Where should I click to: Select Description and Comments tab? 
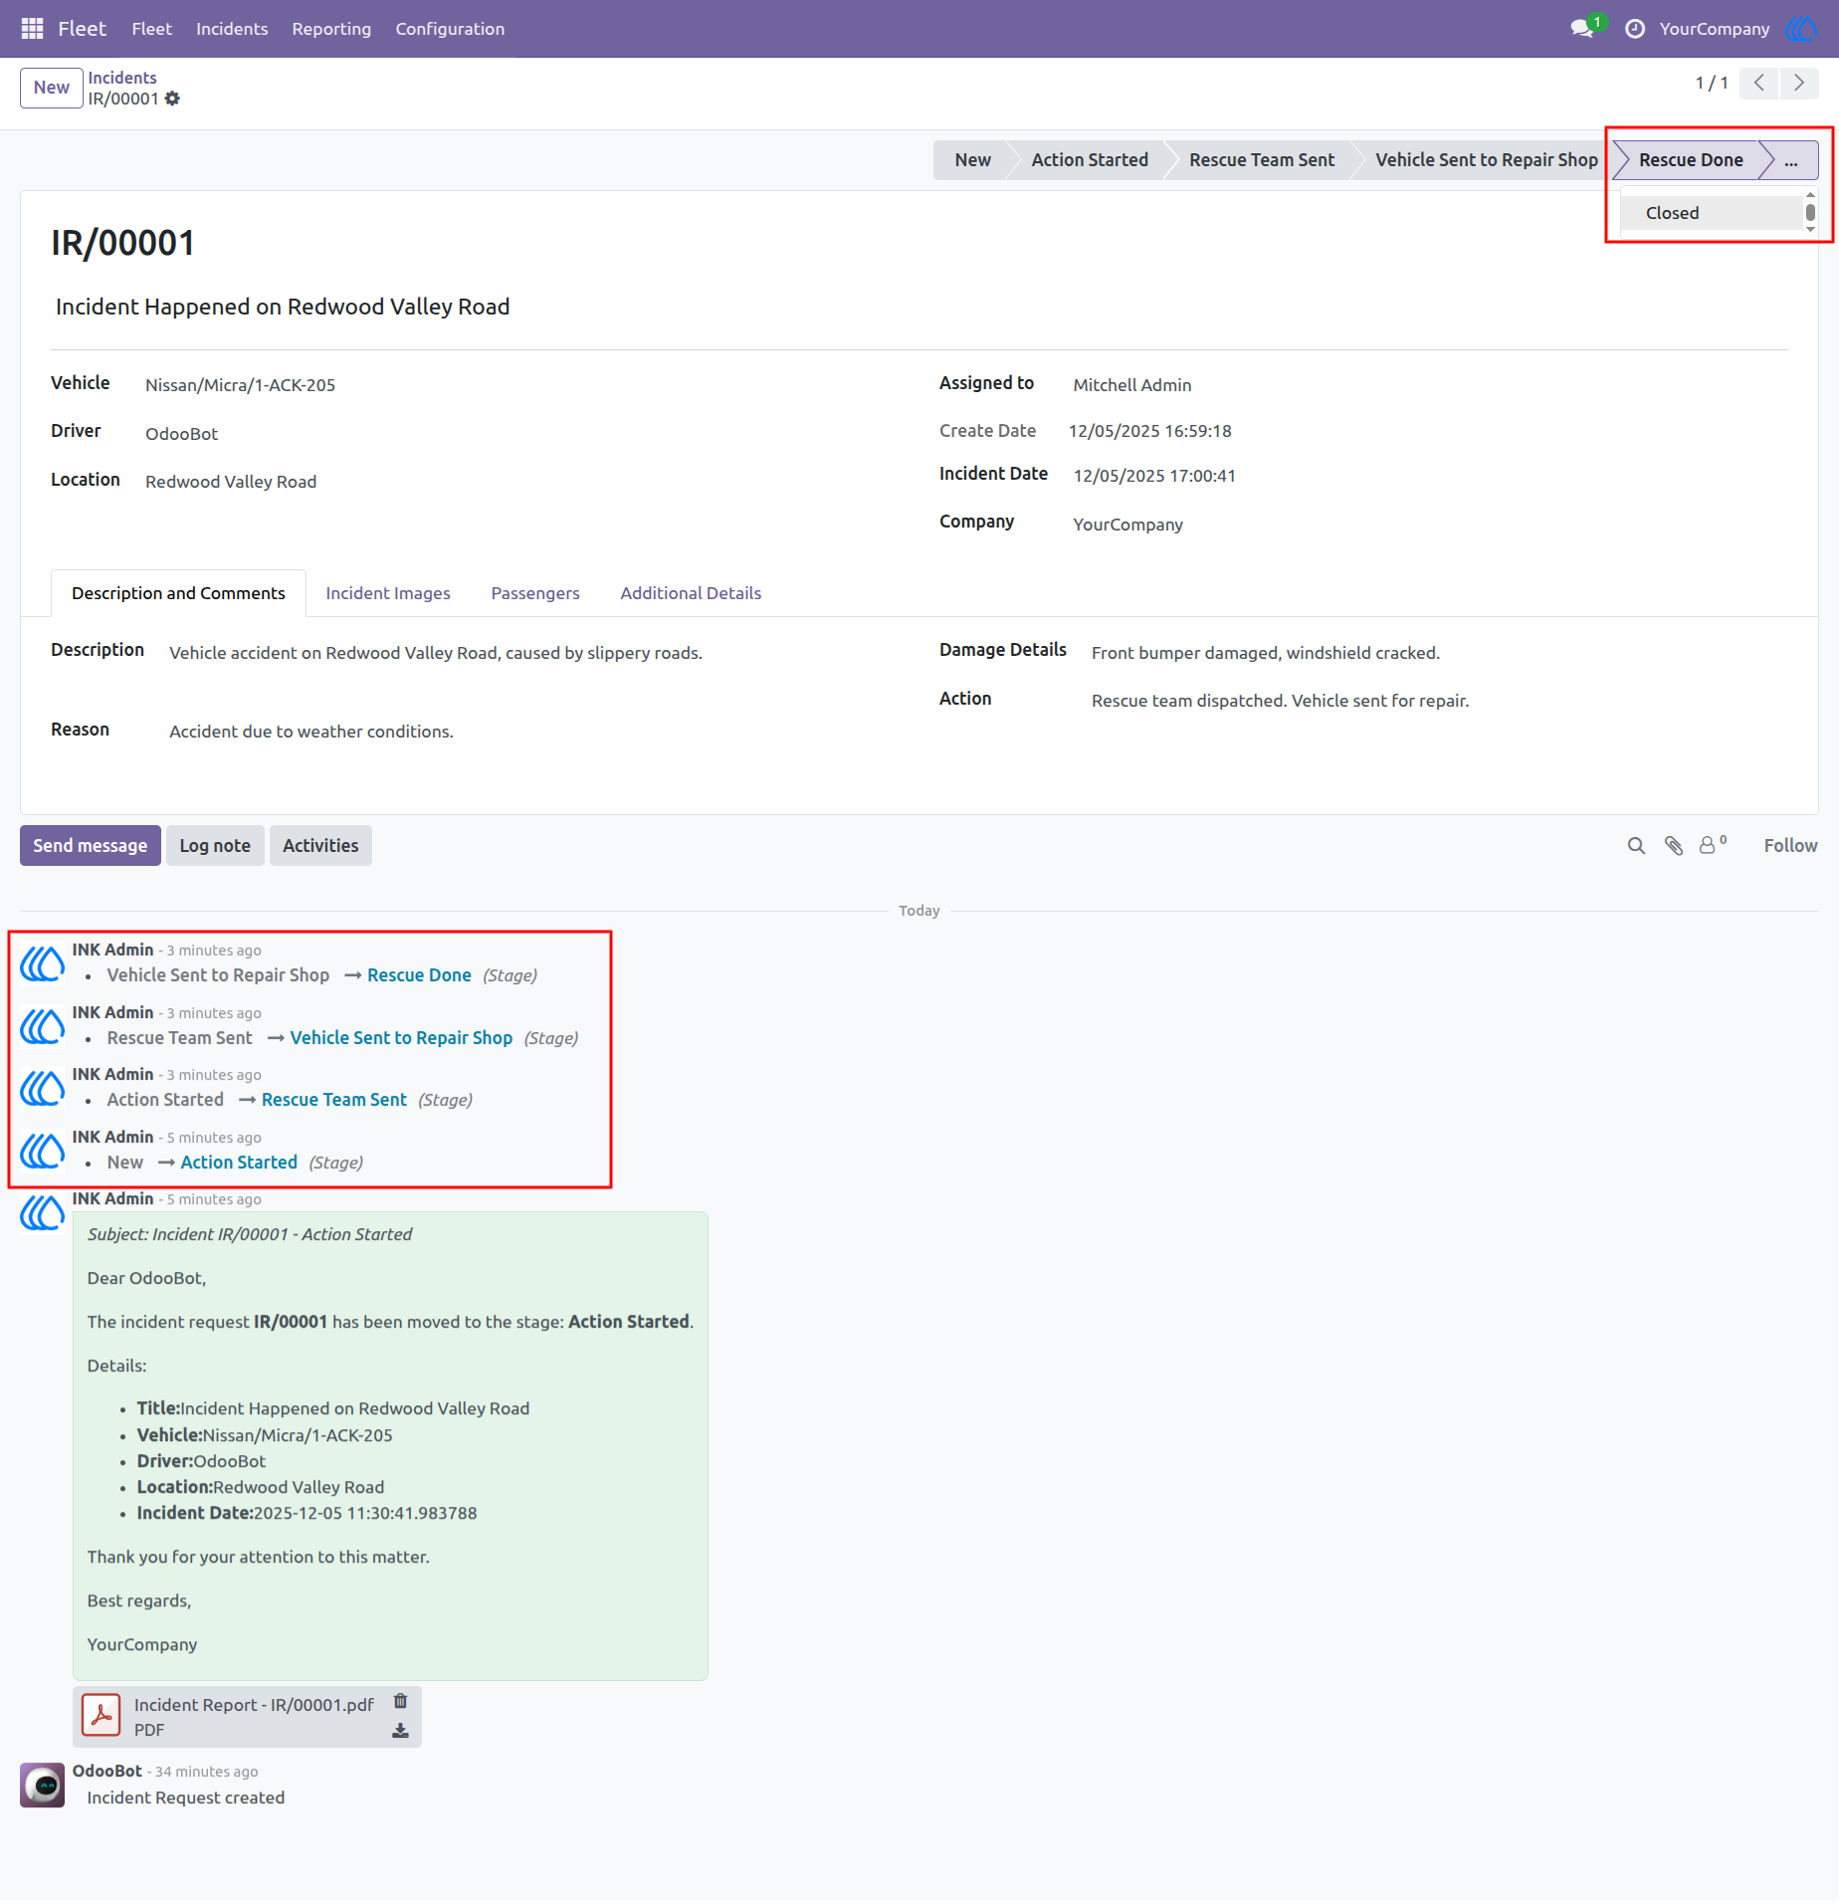coord(178,593)
